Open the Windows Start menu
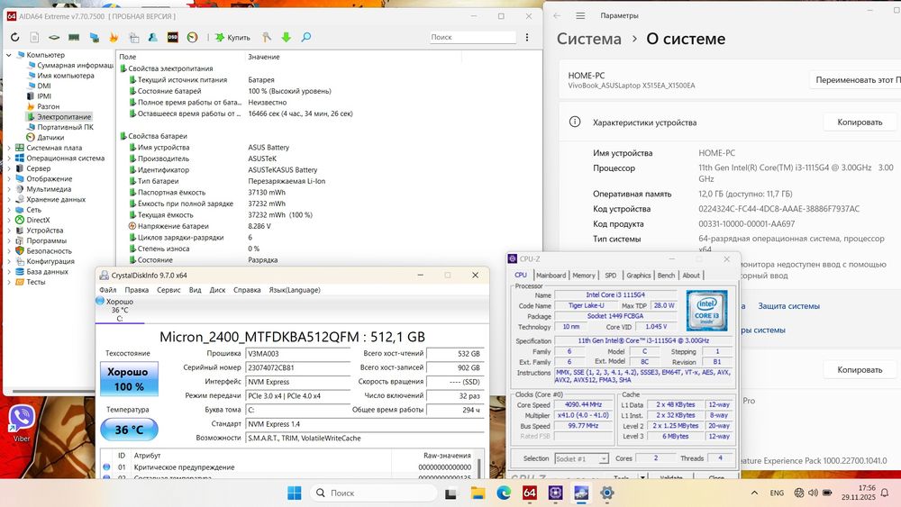Screen dimensions: 901x507 pyautogui.click(x=295, y=493)
